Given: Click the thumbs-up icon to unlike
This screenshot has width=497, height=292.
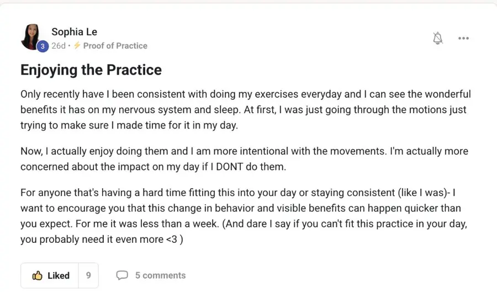Looking at the screenshot, I should coord(37,275).
